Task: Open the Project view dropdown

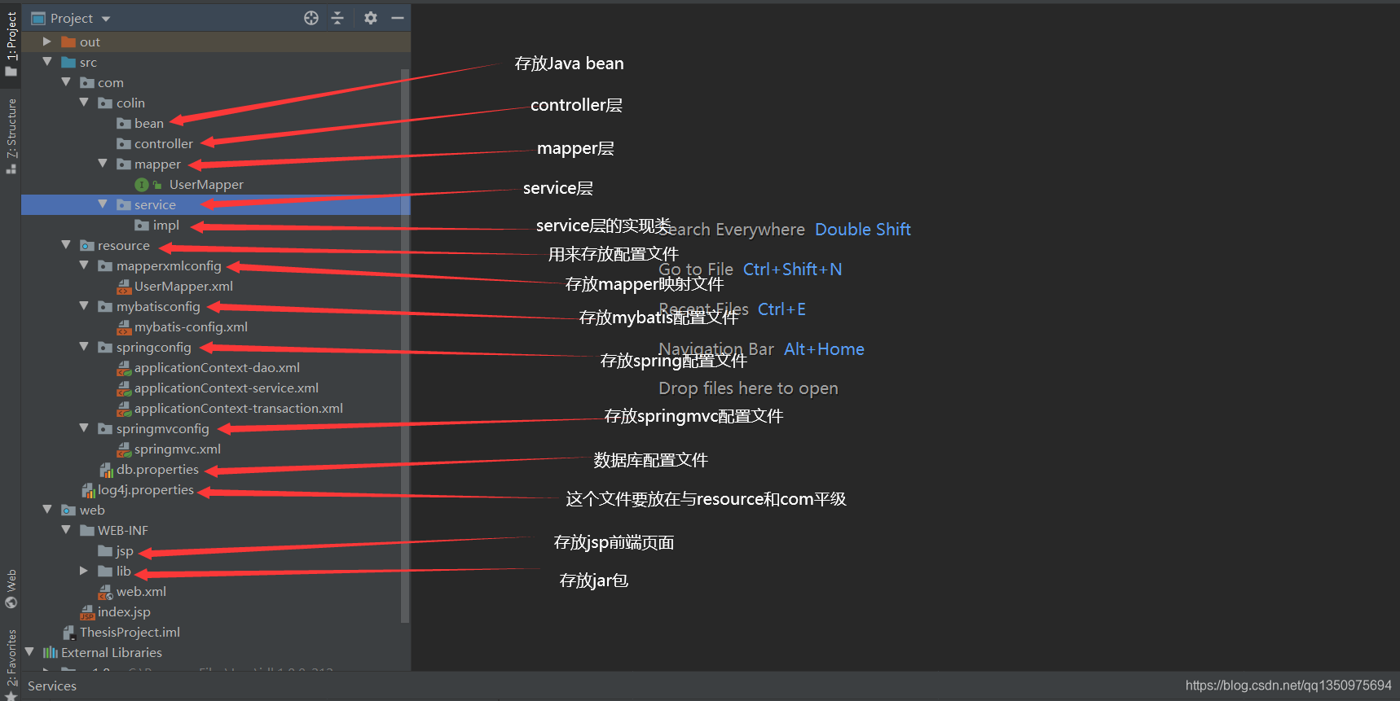Action: pyautogui.click(x=106, y=19)
